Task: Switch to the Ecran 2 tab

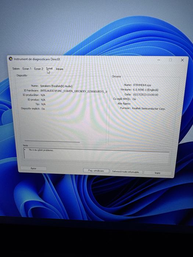Action: [x=39, y=69]
